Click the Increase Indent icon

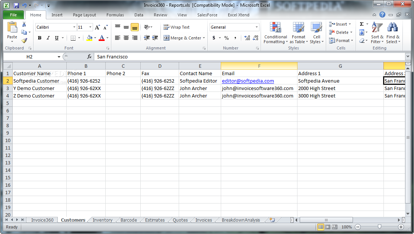[x=155, y=38]
